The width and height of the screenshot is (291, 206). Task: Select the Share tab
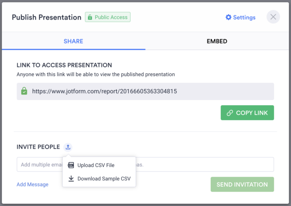tap(74, 41)
